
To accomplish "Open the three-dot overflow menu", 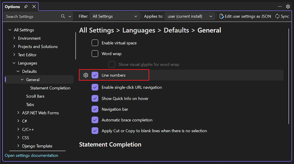I will click(280, 7).
